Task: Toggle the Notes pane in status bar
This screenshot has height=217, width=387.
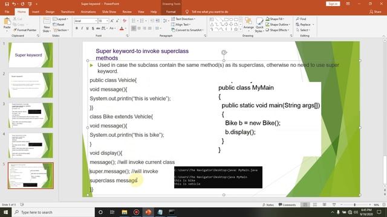Action: (268, 205)
